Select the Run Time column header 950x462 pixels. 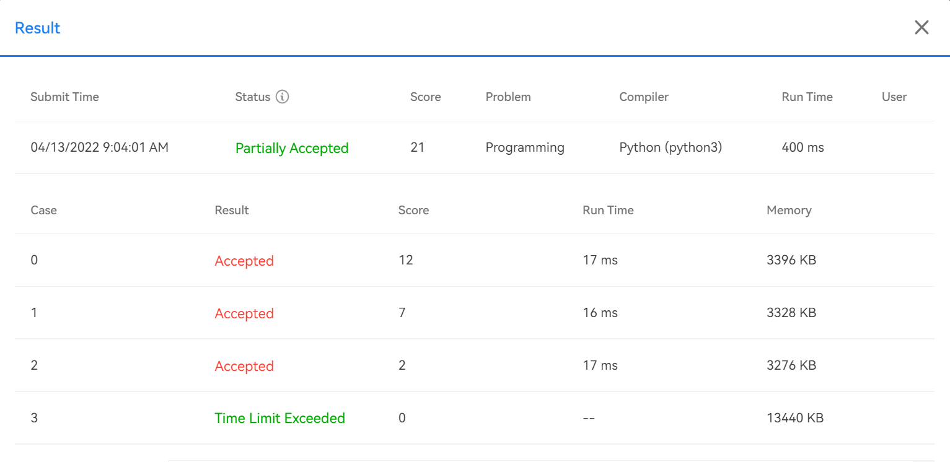[807, 97]
